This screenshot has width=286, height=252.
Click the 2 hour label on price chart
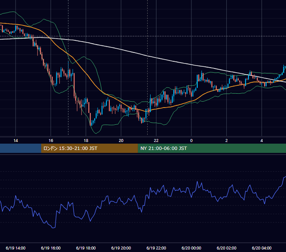(227, 141)
